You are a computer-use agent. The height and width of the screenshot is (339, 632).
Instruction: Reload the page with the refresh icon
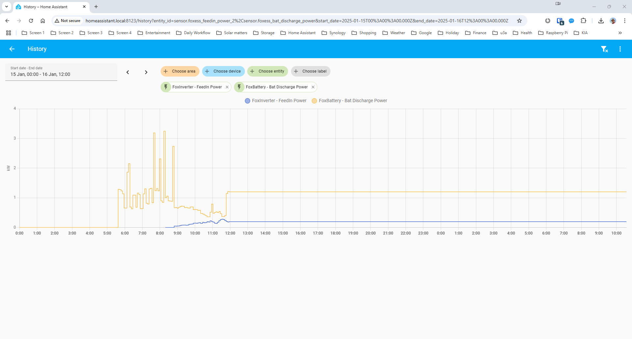[x=31, y=21]
